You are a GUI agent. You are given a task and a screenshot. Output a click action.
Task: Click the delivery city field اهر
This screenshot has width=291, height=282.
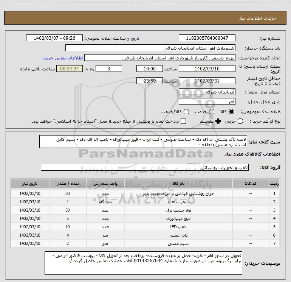click(x=207, y=102)
